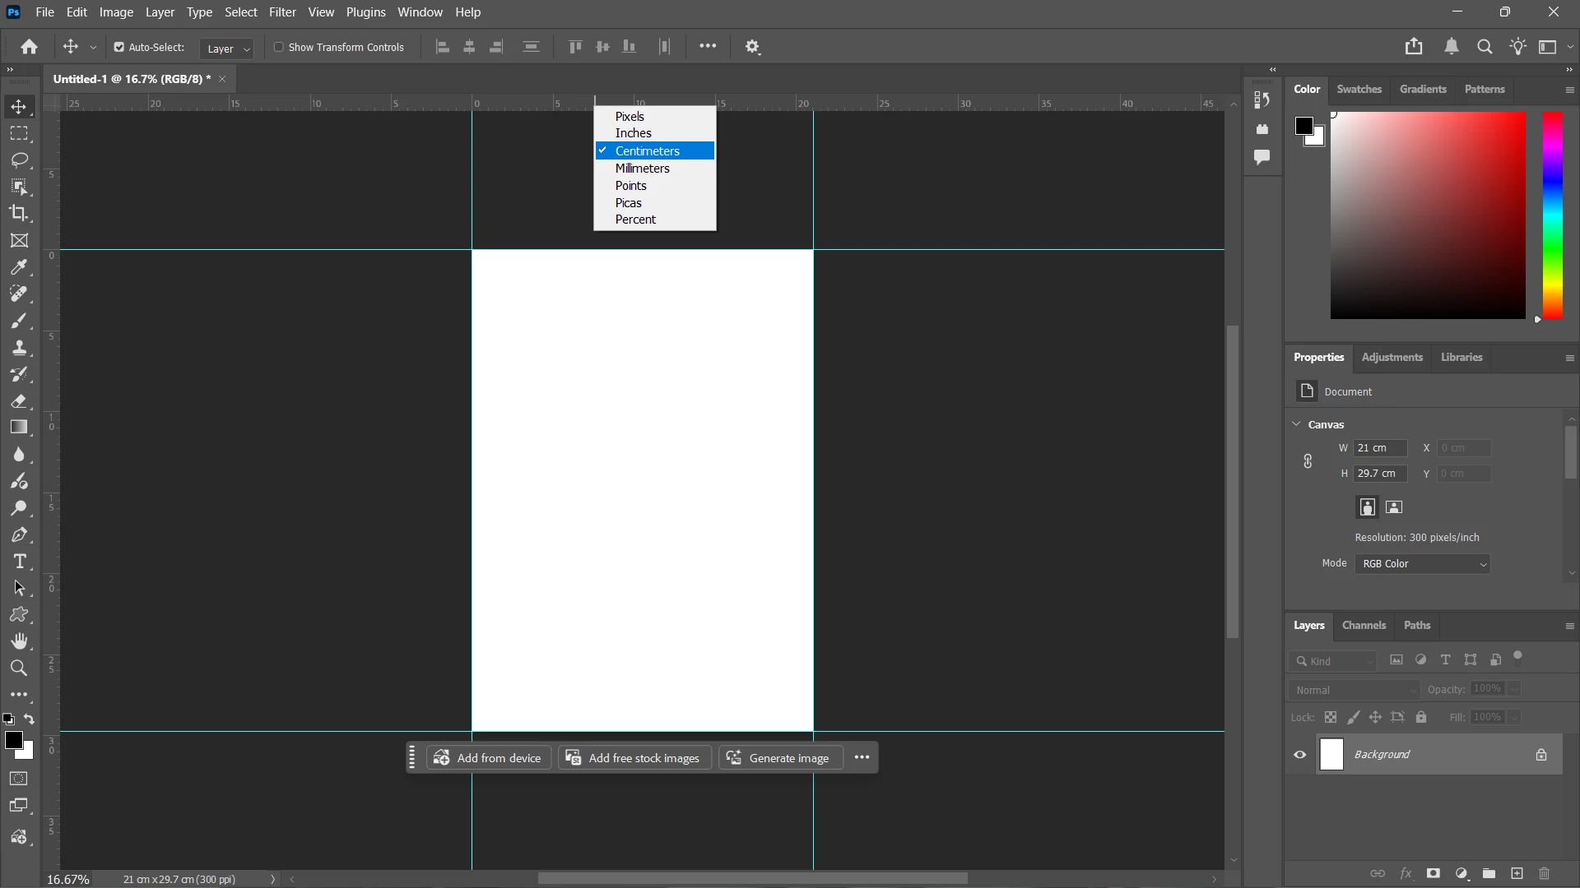Image resolution: width=1580 pixels, height=888 pixels.
Task: Select the Gradient tool
Action: [x=19, y=428]
